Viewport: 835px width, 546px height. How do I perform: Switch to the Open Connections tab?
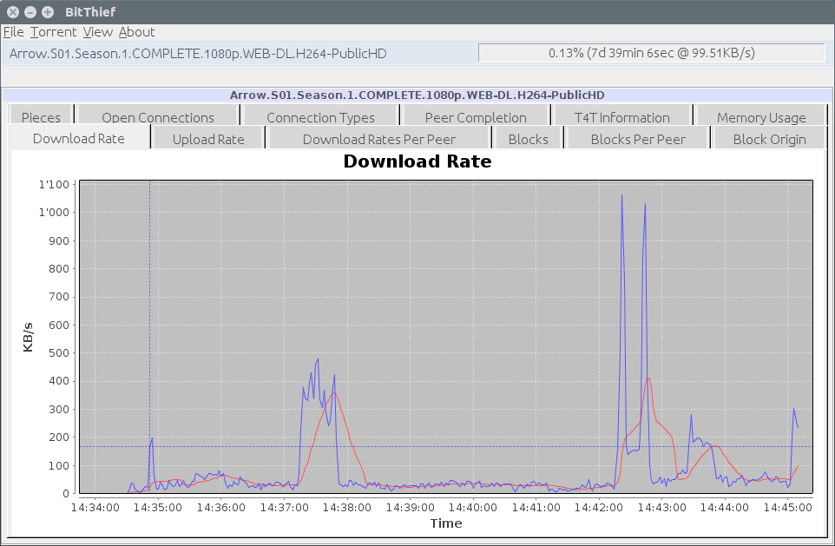click(158, 117)
